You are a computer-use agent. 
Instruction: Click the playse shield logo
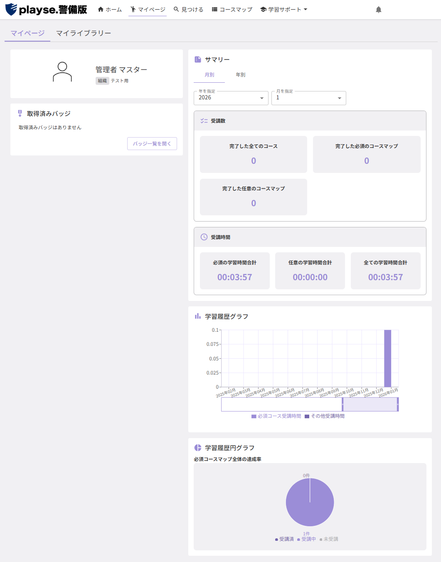point(11,9)
